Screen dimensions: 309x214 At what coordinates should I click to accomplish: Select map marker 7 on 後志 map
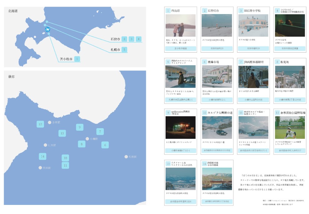tap(100, 132)
